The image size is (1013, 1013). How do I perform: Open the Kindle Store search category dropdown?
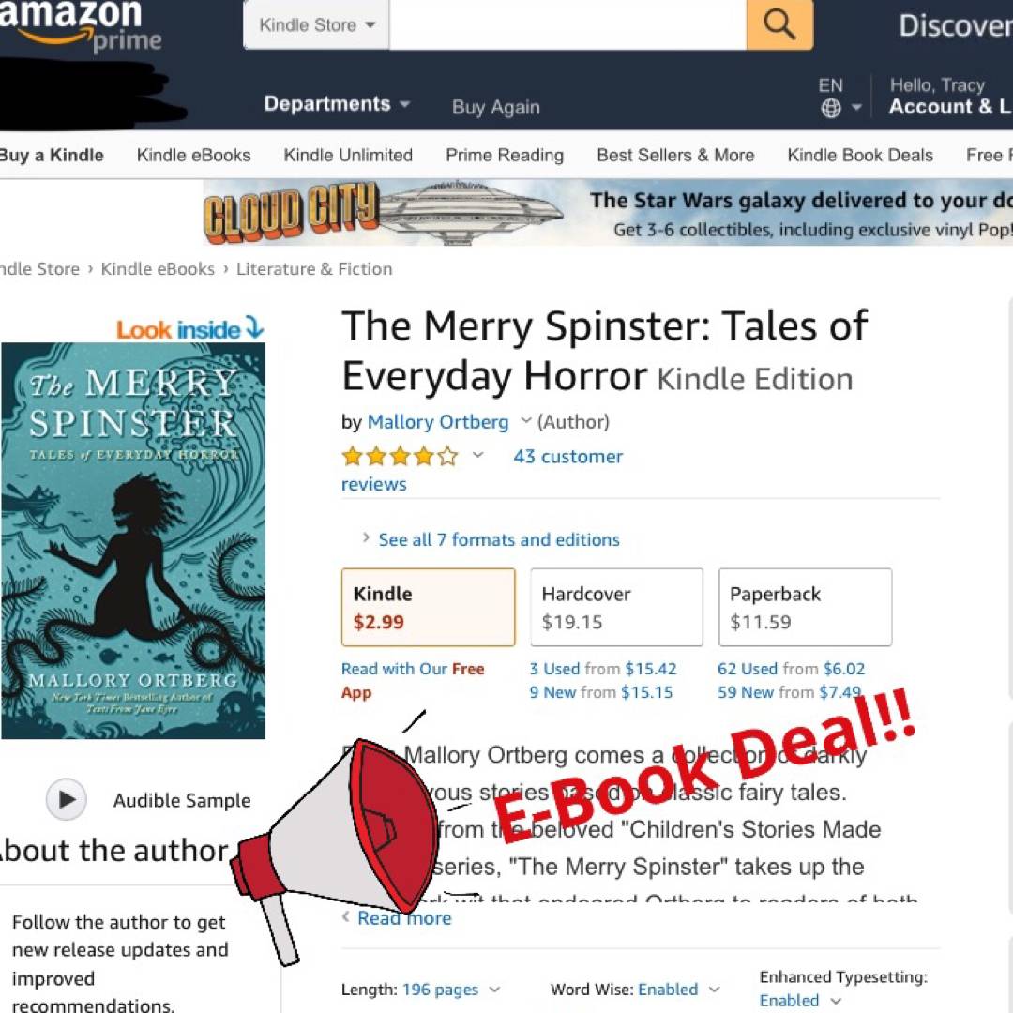317,24
